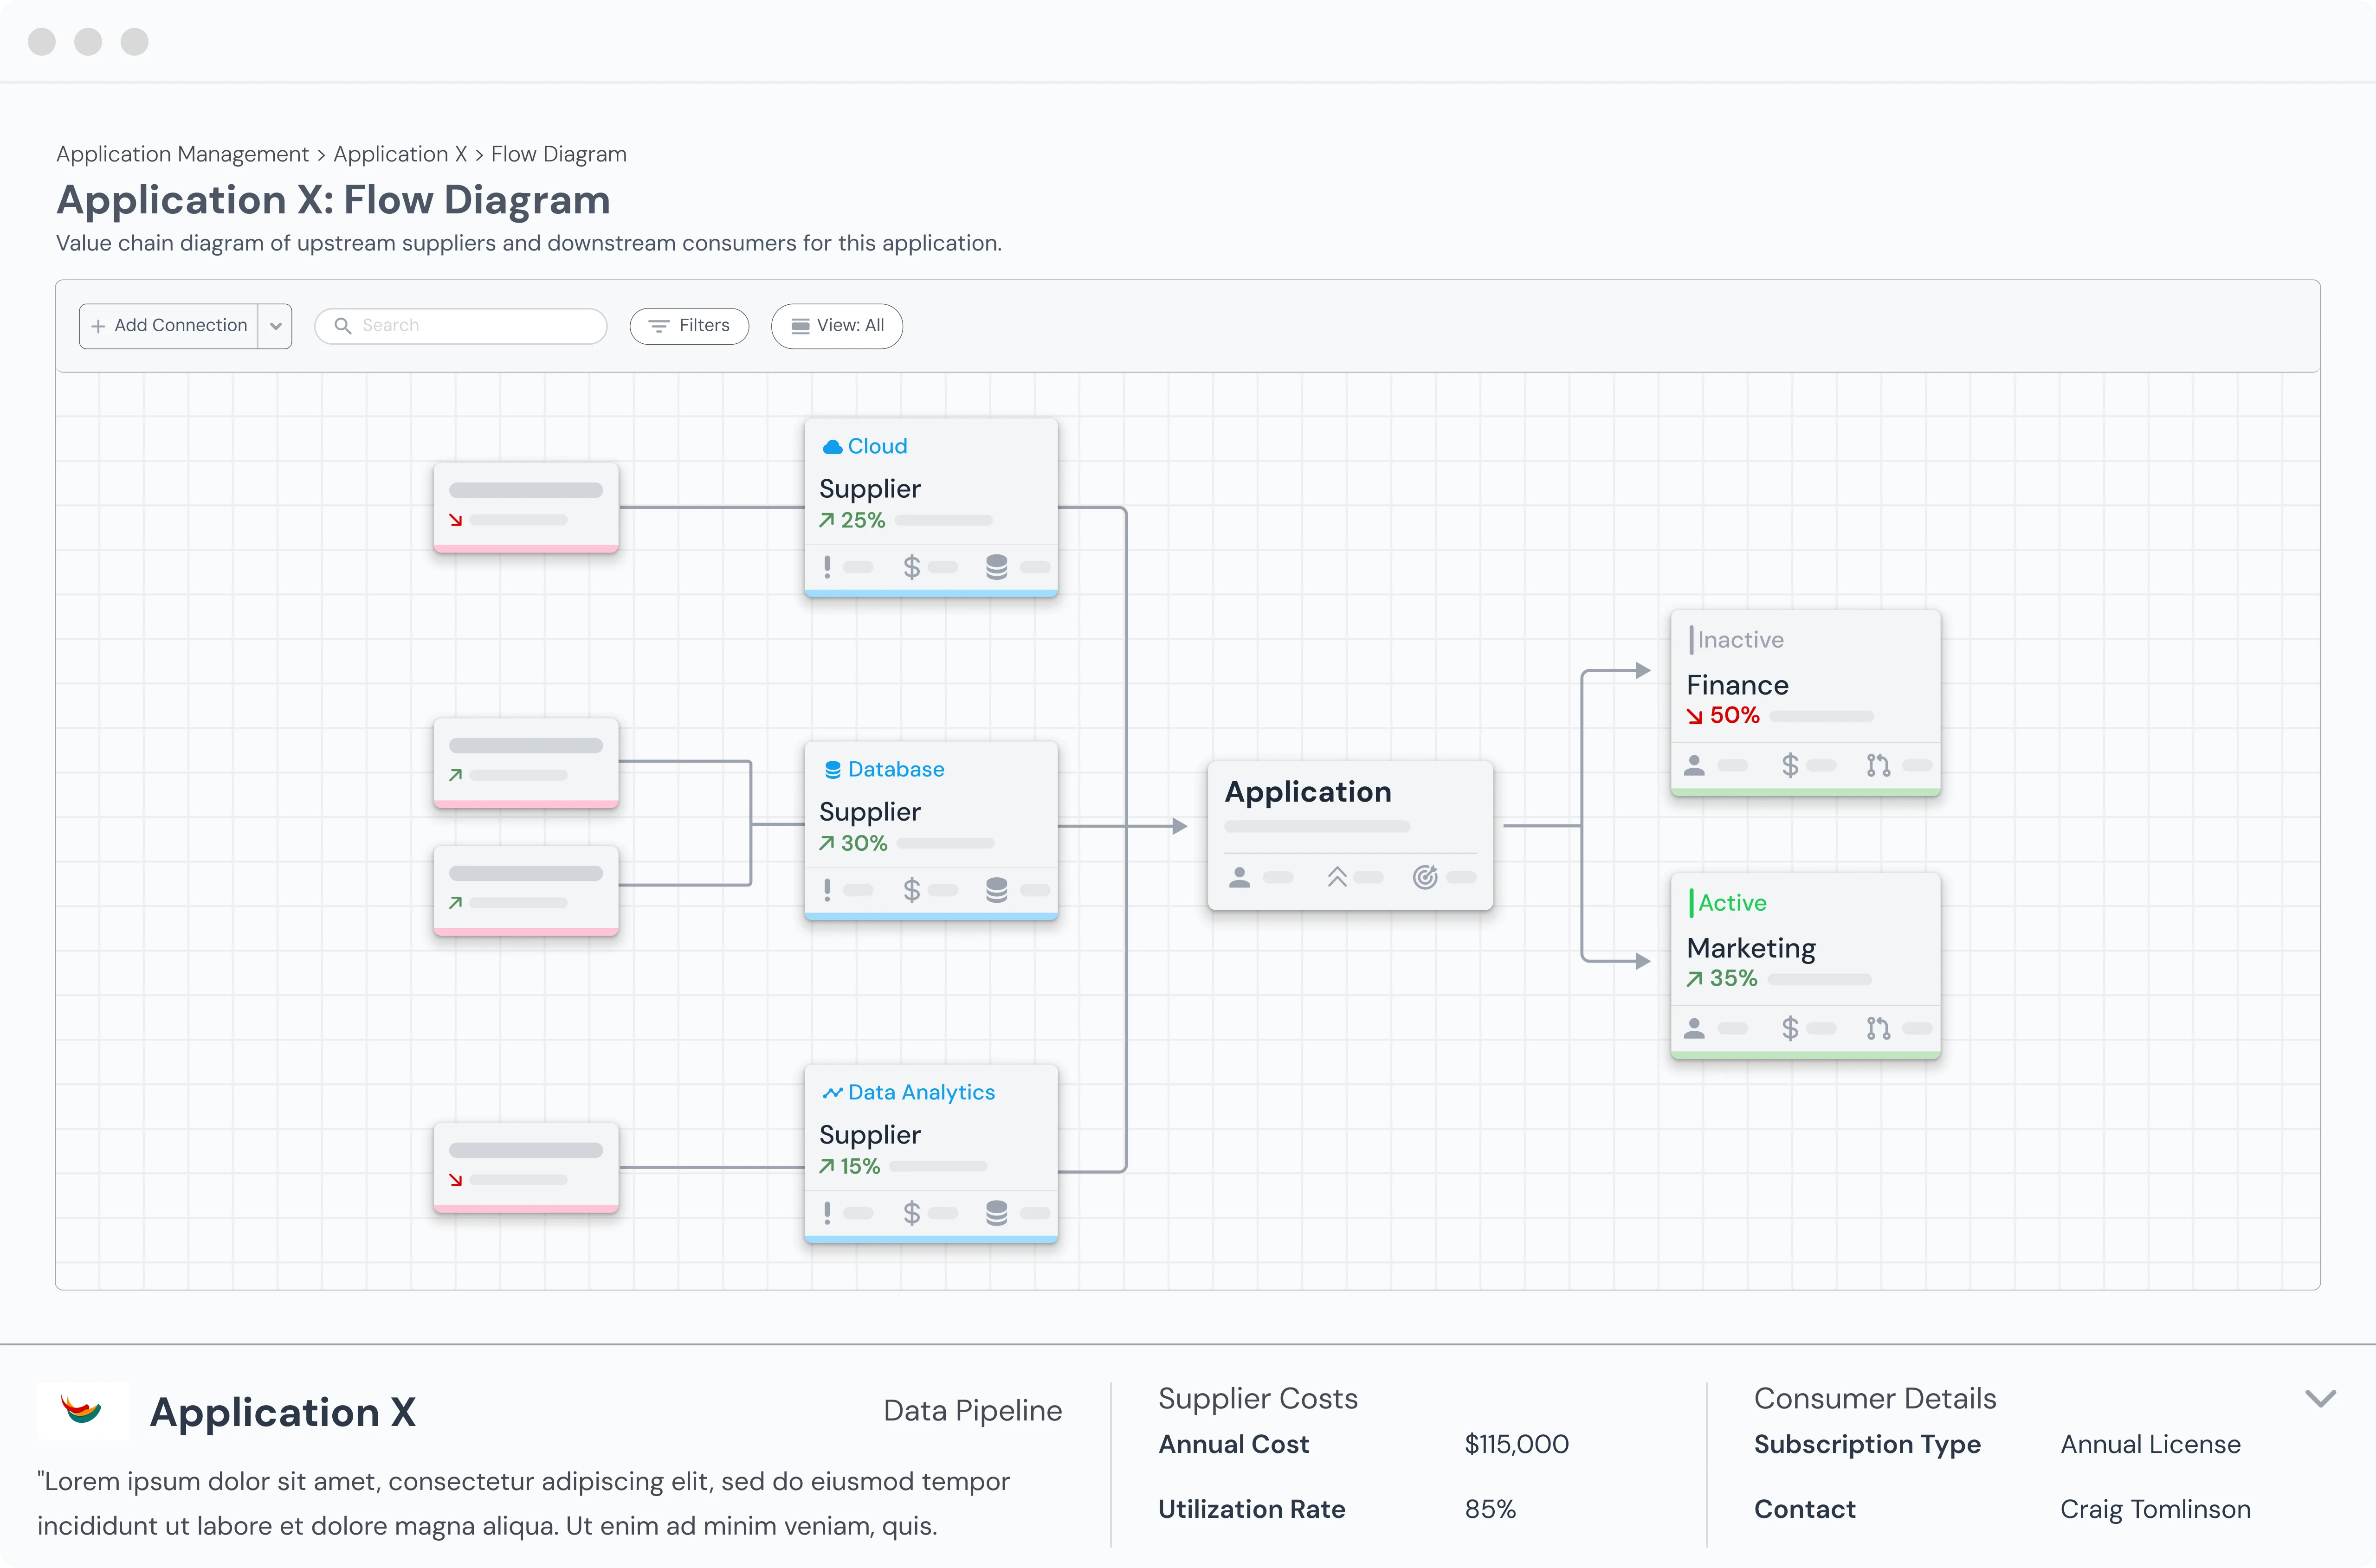
Task: Click the Application X logo thumbnail
Action: 83,1411
